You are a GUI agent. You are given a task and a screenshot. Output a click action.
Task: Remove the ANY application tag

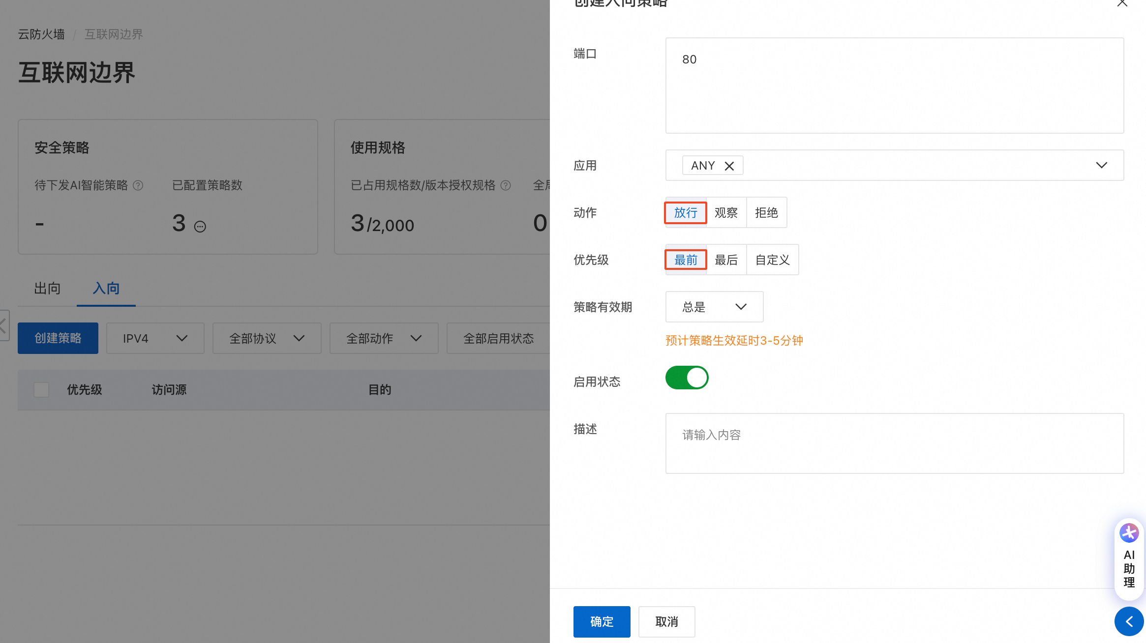pyautogui.click(x=729, y=166)
